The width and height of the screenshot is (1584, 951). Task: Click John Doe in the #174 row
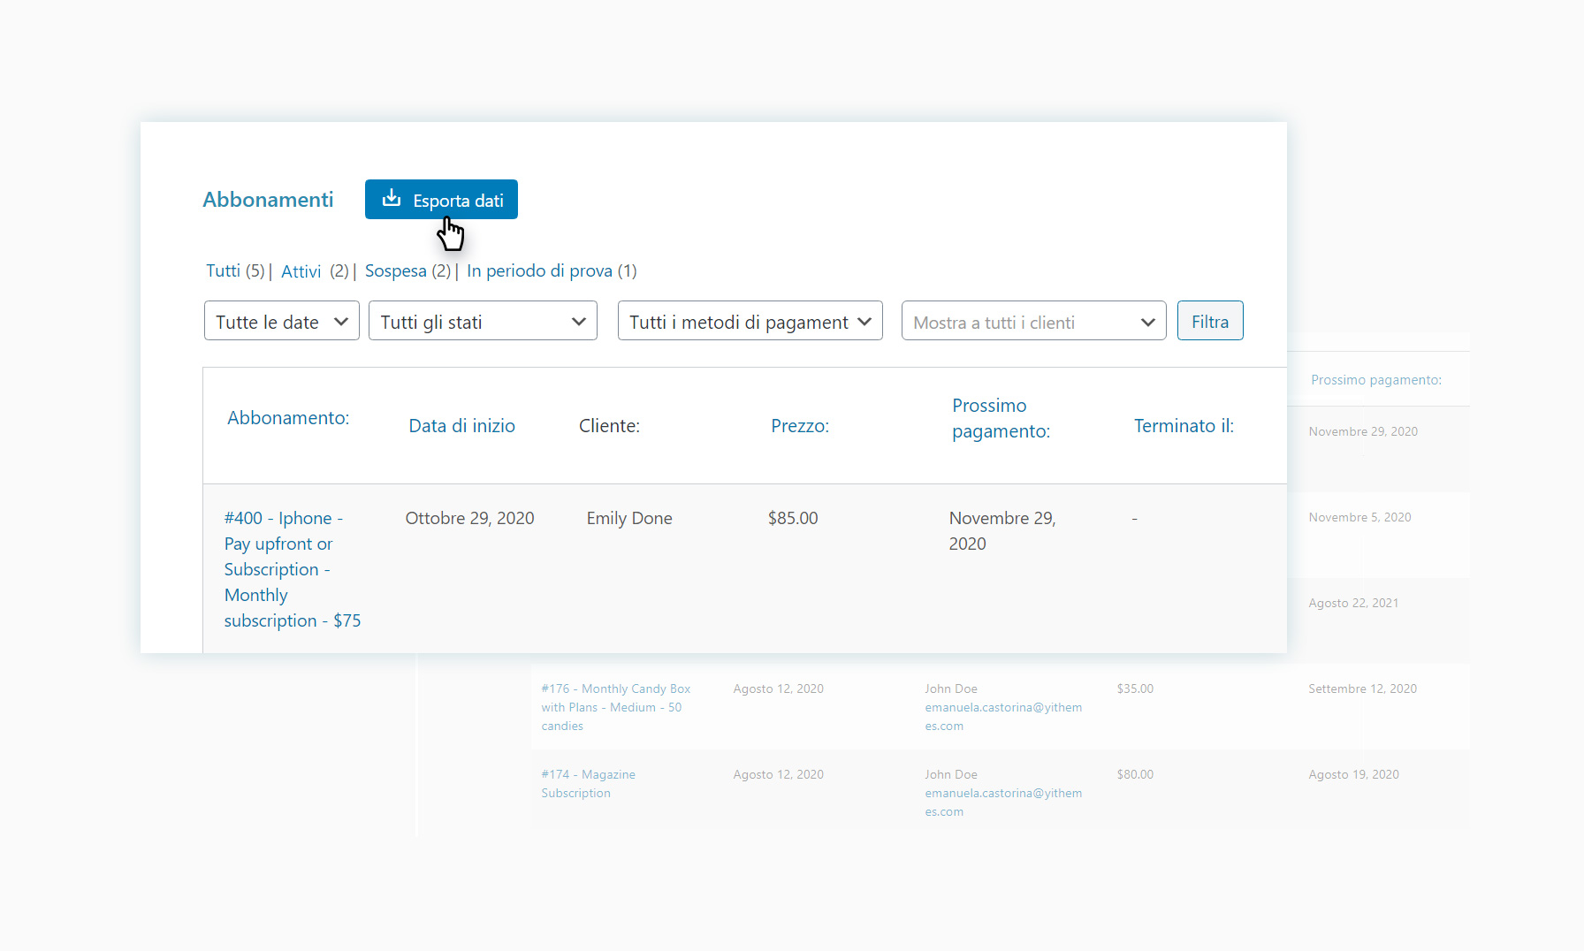(x=951, y=774)
